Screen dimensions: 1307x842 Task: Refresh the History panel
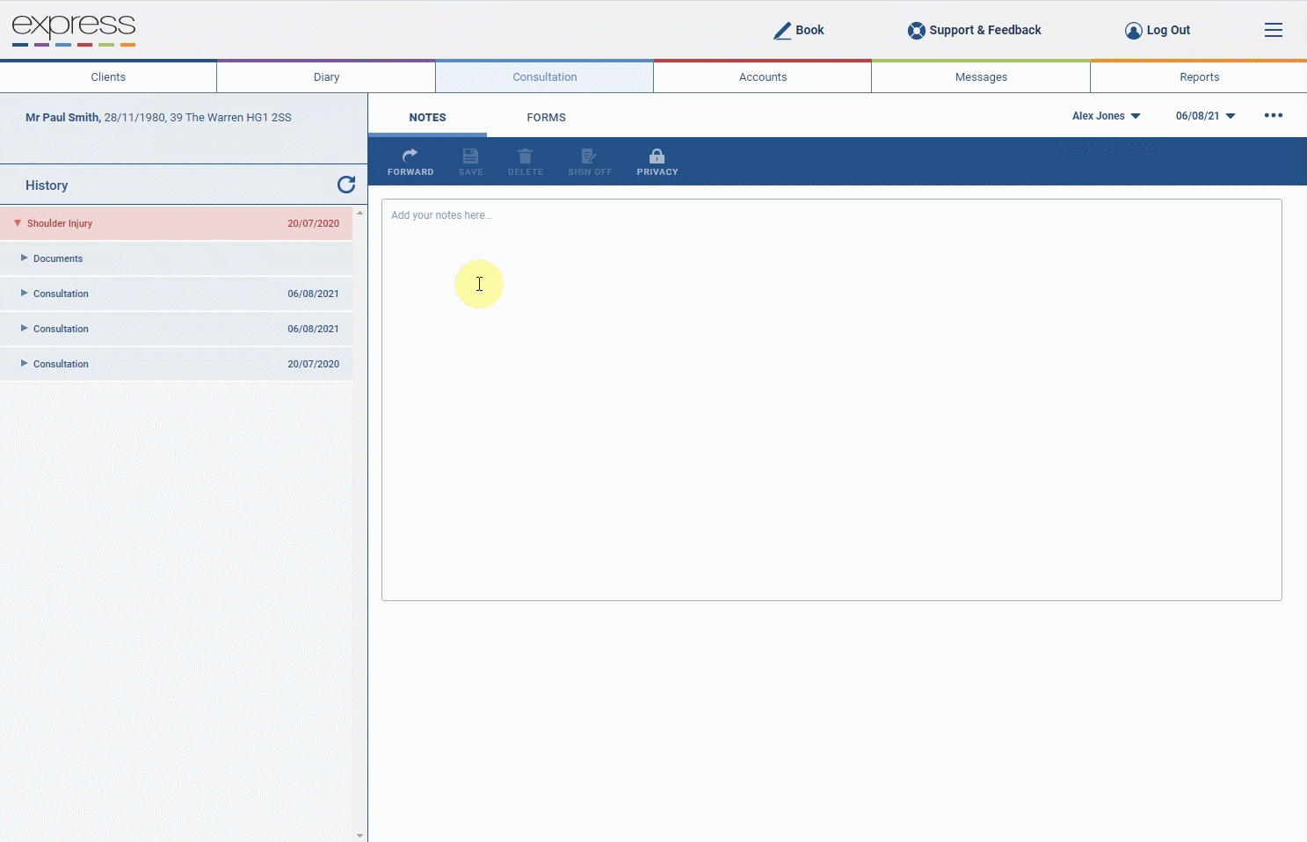pos(346,185)
